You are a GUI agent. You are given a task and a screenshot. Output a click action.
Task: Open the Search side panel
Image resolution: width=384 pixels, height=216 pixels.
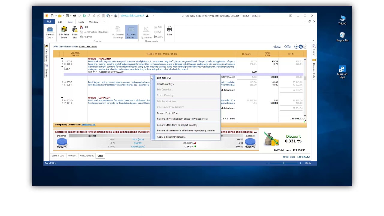coord(314,50)
